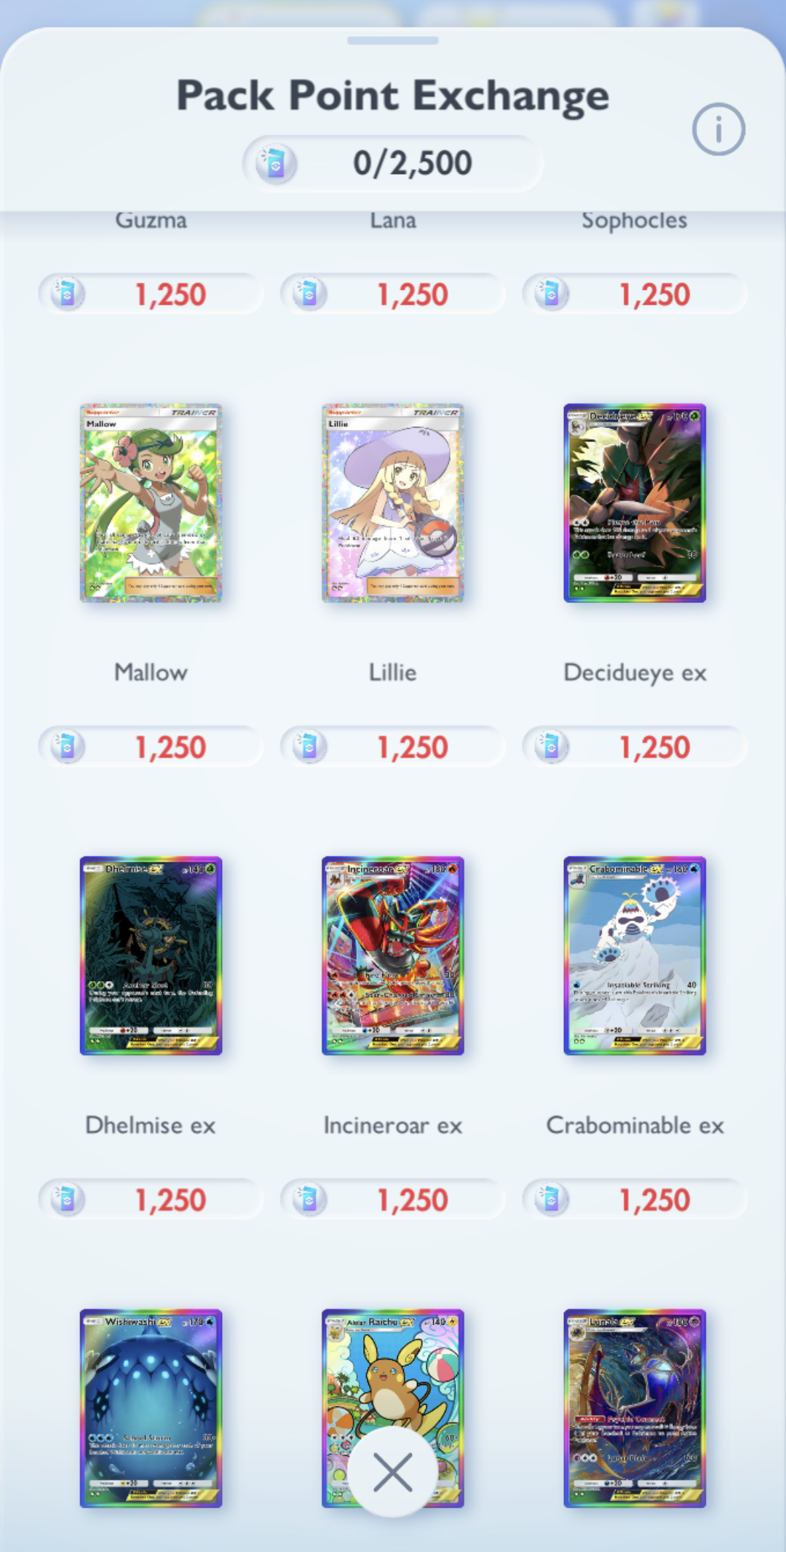Screen dimensions: 786x1552
Task: Tap point icon in Incineroar ex price
Action: click(309, 1200)
